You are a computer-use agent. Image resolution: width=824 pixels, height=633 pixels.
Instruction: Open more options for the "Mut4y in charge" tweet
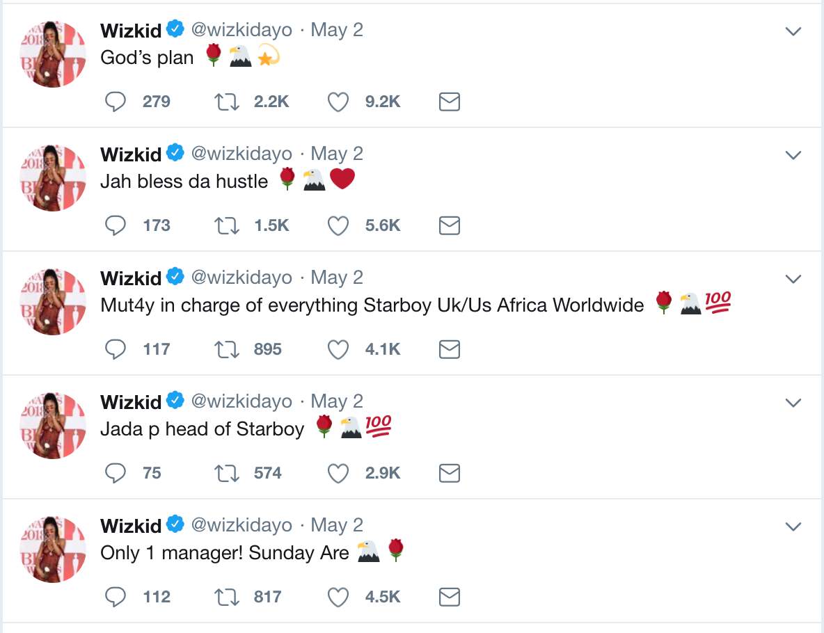coord(793,279)
